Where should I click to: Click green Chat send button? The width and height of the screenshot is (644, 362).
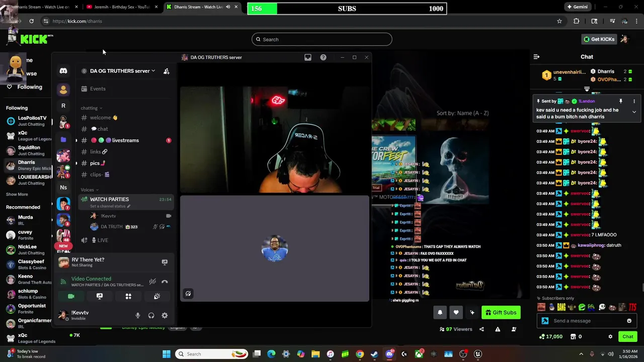pyautogui.click(x=628, y=336)
